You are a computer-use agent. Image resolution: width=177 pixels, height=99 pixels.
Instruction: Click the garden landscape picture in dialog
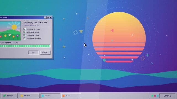tap(10, 31)
